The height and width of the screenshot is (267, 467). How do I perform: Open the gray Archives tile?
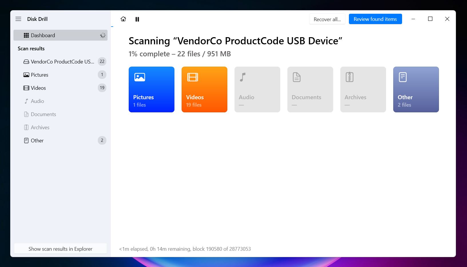tap(363, 89)
